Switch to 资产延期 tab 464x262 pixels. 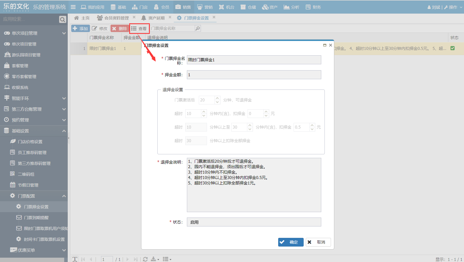[x=153, y=18]
